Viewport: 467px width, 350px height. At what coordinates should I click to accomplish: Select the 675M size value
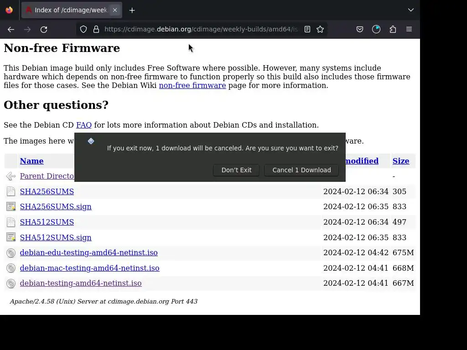pyautogui.click(x=403, y=252)
